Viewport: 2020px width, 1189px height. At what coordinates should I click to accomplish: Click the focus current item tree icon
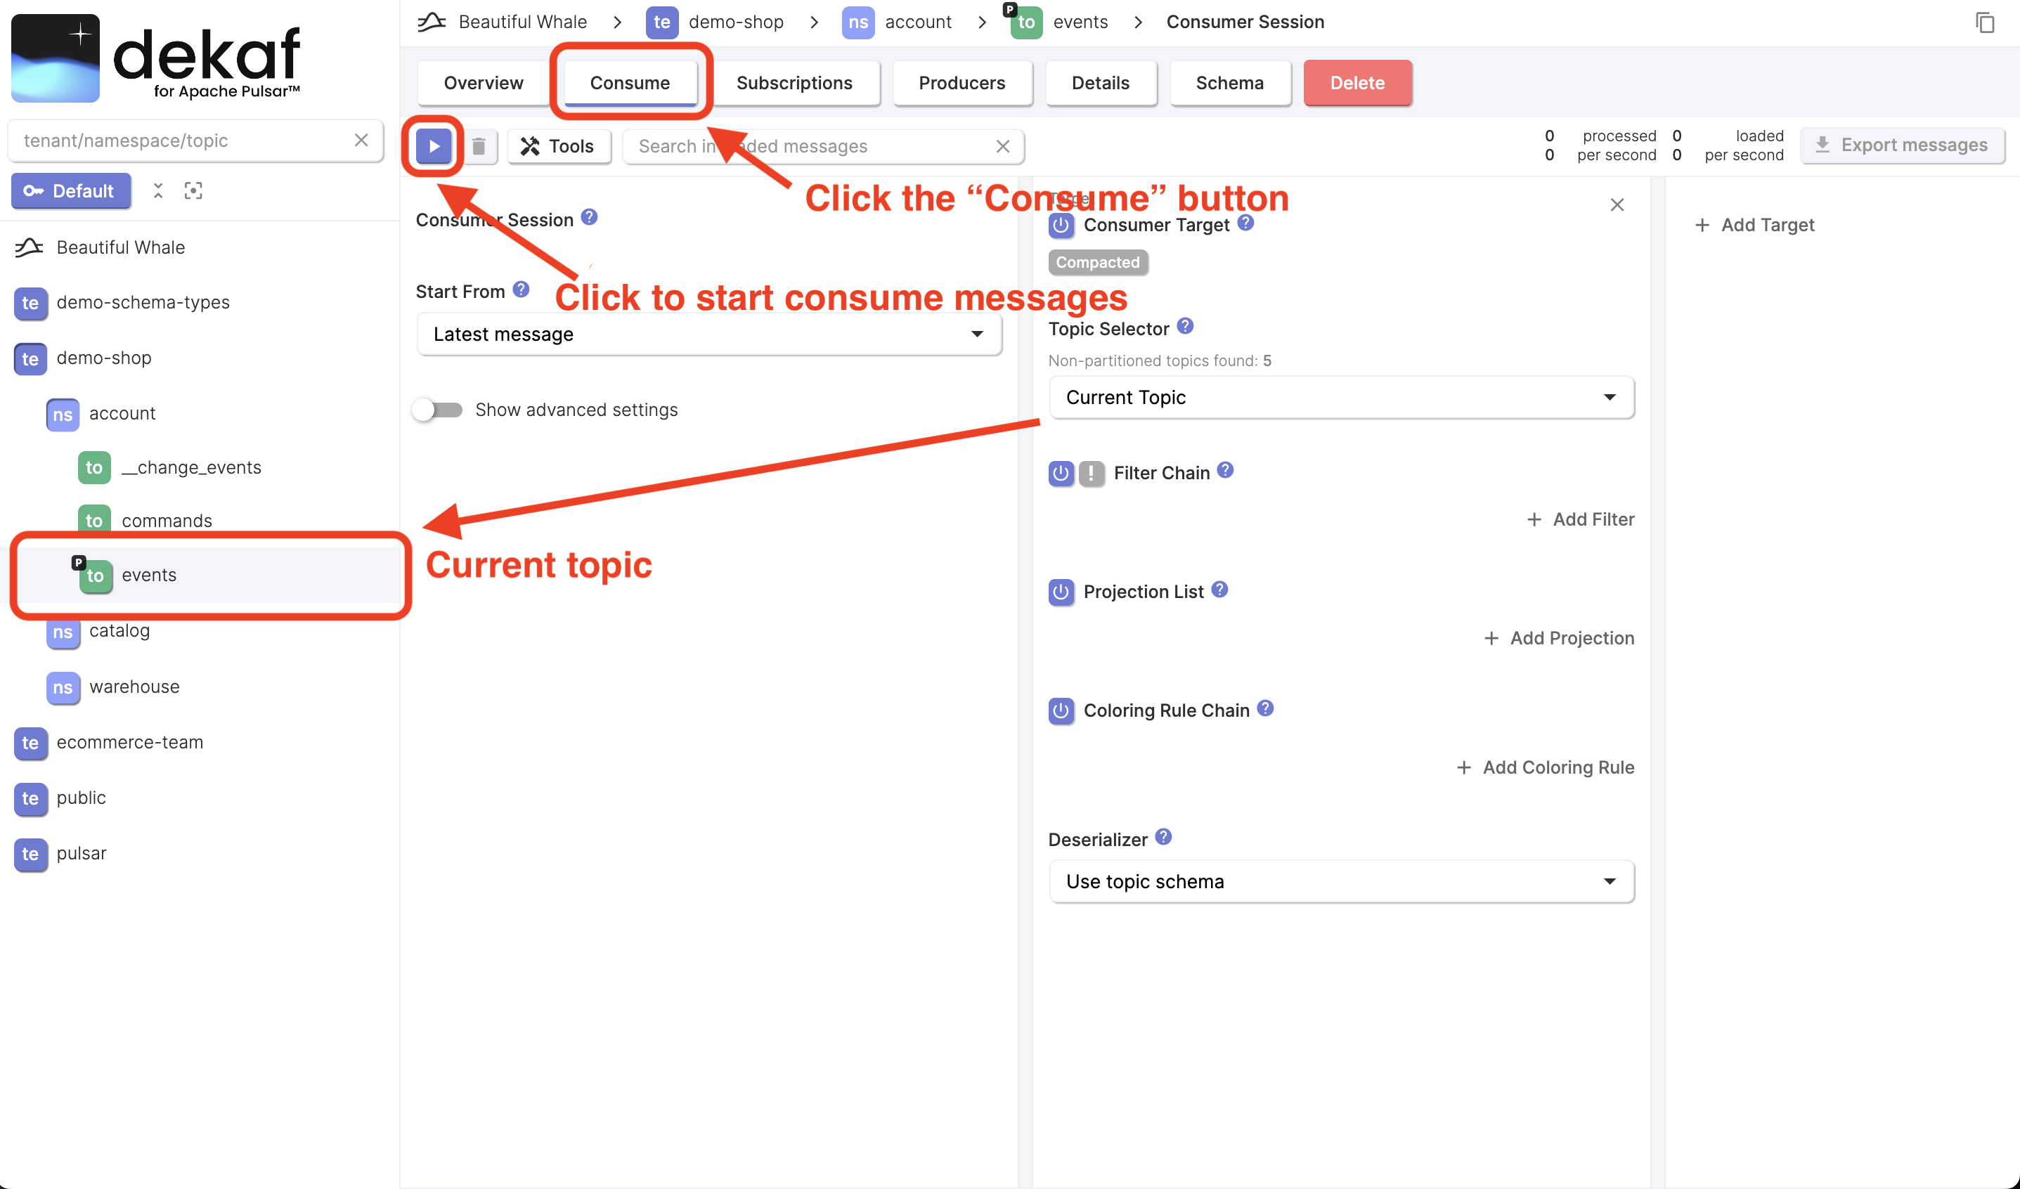click(x=193, y=190)
